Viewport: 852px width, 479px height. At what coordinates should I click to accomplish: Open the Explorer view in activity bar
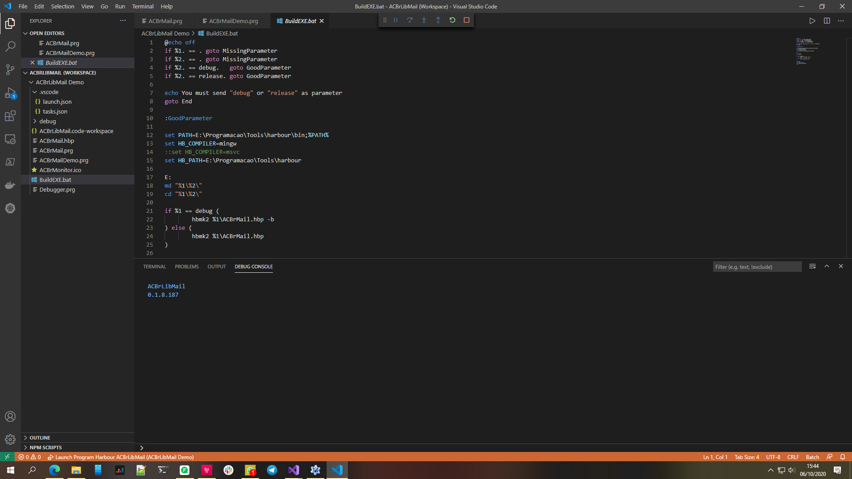pos(10,23)
